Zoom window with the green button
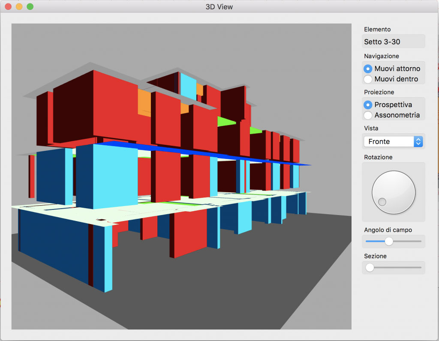 click(30, 6)
